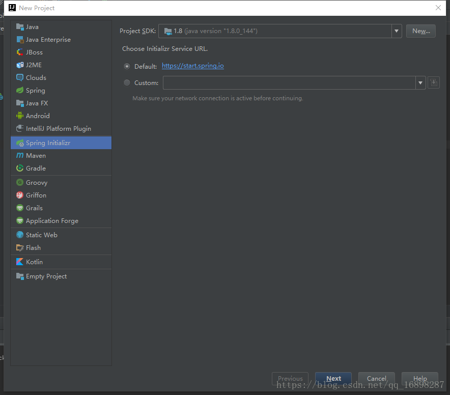The height and width of the screenshot is (395, 450).
Task: Pick the Spring leaf icon
Action: (20, 91)
